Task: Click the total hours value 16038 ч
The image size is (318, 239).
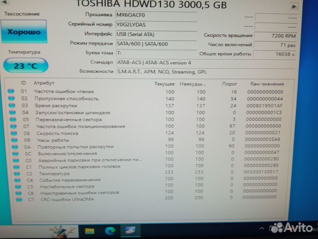Action: [275, 54]
